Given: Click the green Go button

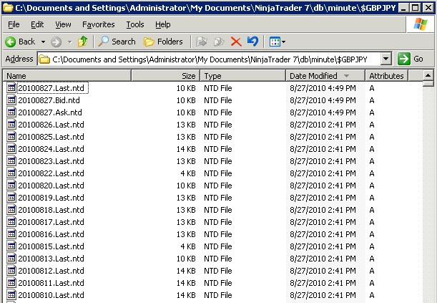Looking at the screenshot, I should pyautogui.click(x=411, y=59).
